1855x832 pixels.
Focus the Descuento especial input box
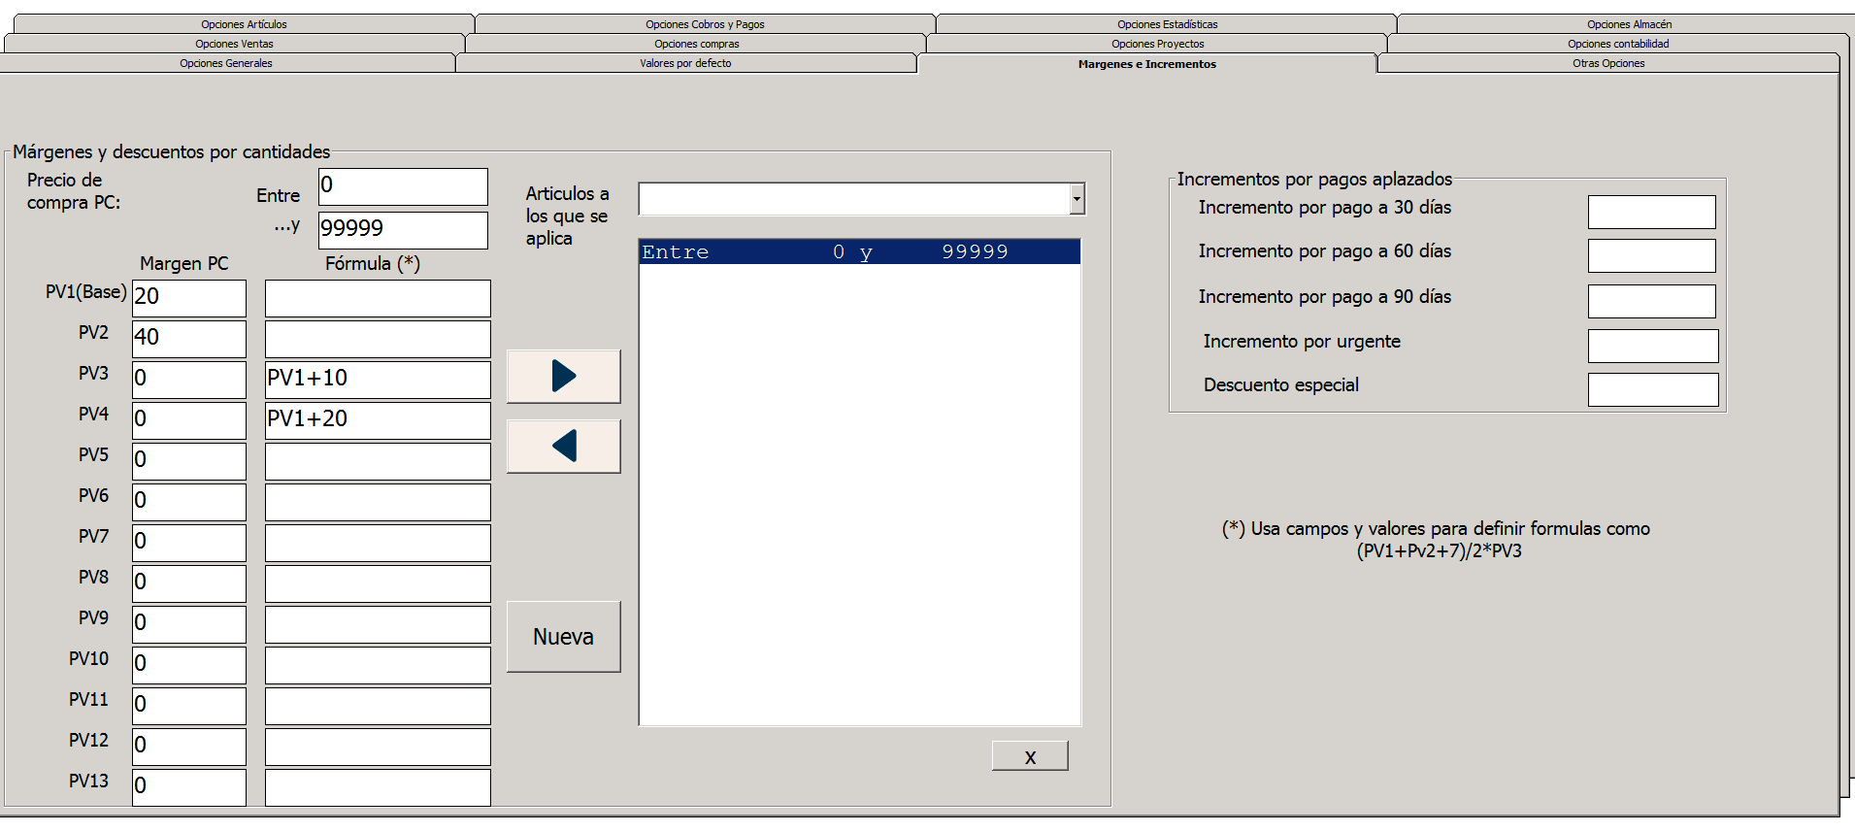click(x=1652, y=389)
